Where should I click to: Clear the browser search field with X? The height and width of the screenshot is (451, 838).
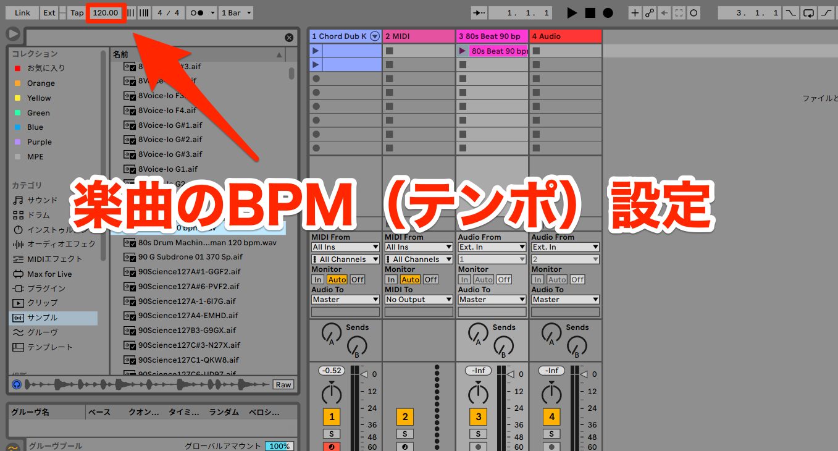(x=289, y=38)
